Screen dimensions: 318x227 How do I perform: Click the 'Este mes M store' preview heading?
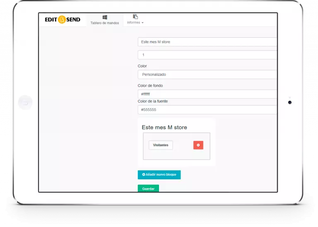[164, 128]
